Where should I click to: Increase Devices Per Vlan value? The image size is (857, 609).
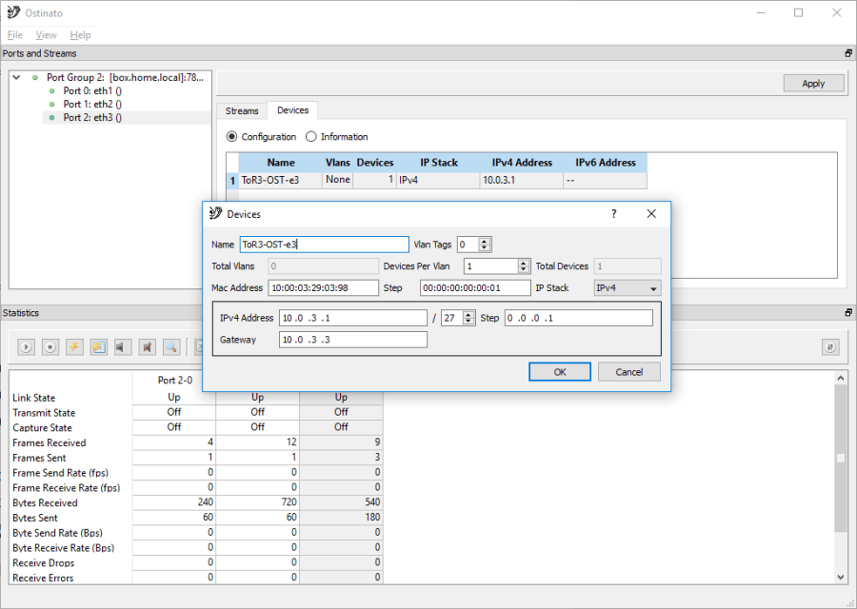[x=524, y=263]
